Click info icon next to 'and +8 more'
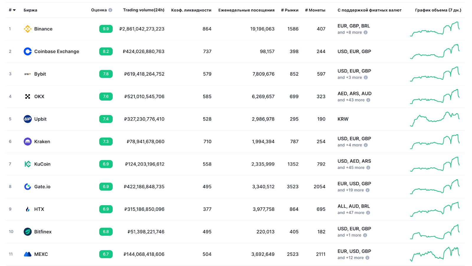This screenshot has height=266, width=472. pos(366,32)
